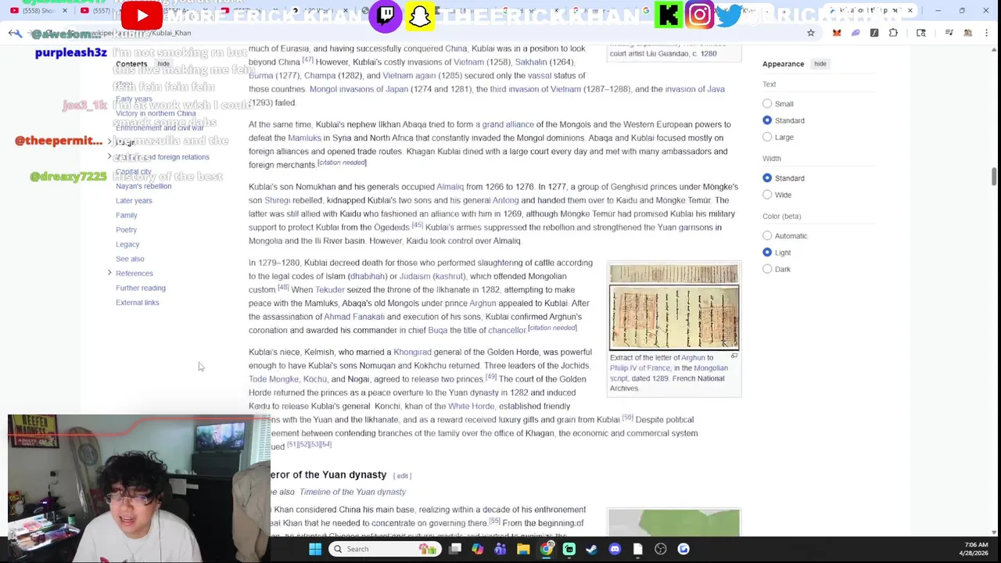Follow the Ahmad Fanakati link

[354, 317]
